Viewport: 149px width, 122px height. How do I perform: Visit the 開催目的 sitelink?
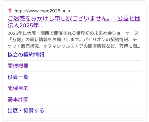click(x=18, y=88)
